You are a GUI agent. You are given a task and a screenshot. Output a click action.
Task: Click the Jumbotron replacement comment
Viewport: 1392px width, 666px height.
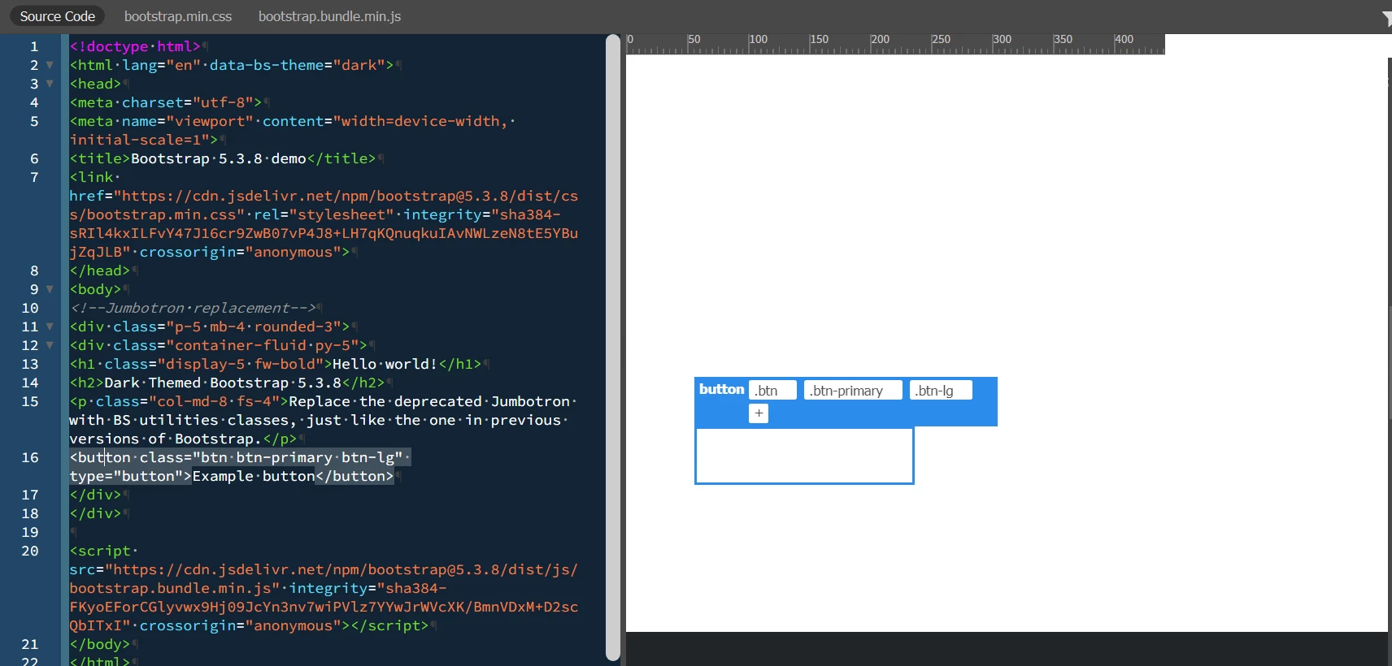tap(193, 308)
